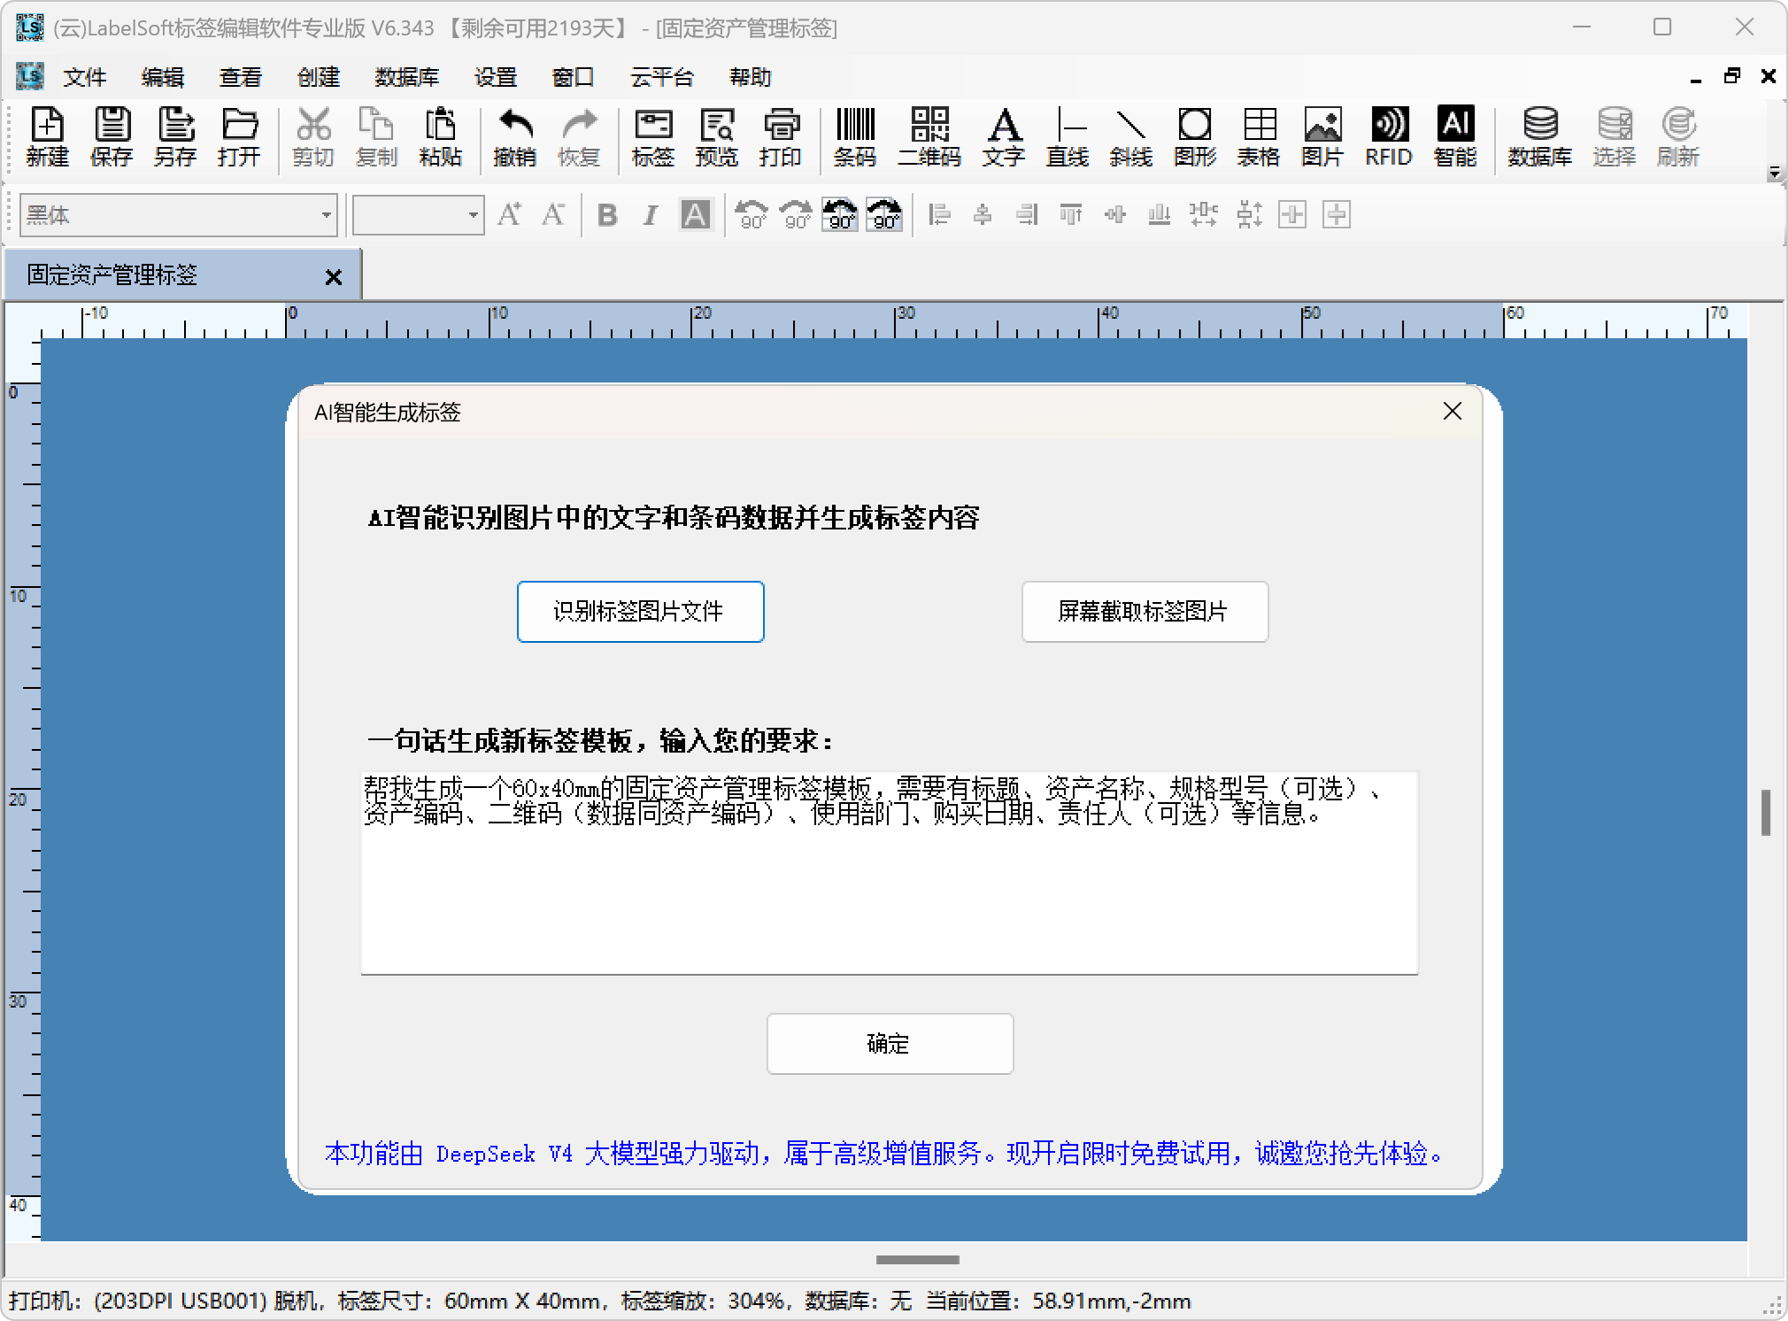This screenshot has width=1788, height=1321.
Task: Select the 图片 image tool
Action: pos(1322,136)
